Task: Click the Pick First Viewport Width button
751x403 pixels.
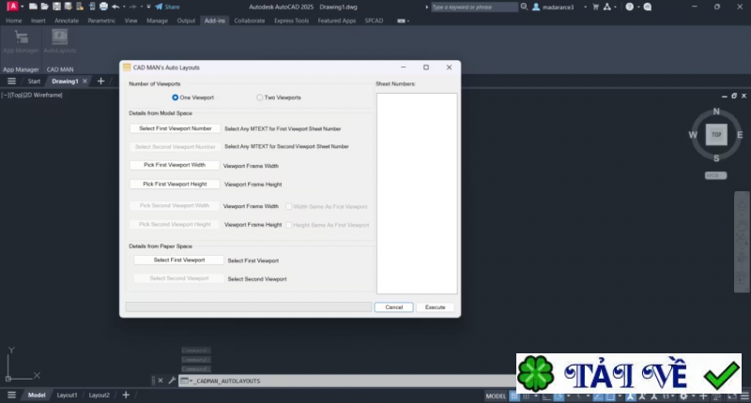Action: (x=175, y=165)
